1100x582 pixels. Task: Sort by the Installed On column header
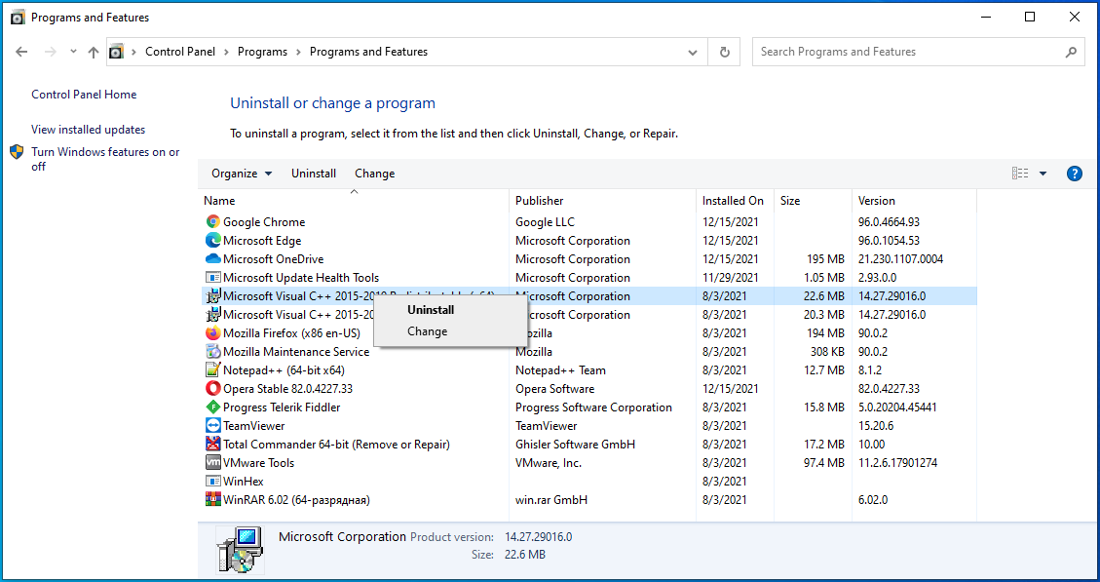736,201
